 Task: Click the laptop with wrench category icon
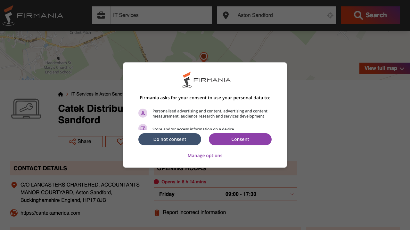click(x=26, y=109)
